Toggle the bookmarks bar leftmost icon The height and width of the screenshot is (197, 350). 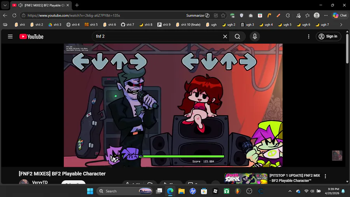(x=5, y=25)
